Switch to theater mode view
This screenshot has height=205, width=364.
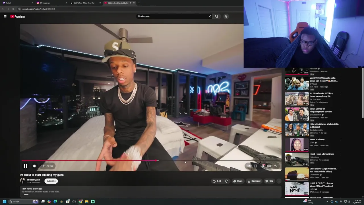pyautogui.click(x=269, y=166)
